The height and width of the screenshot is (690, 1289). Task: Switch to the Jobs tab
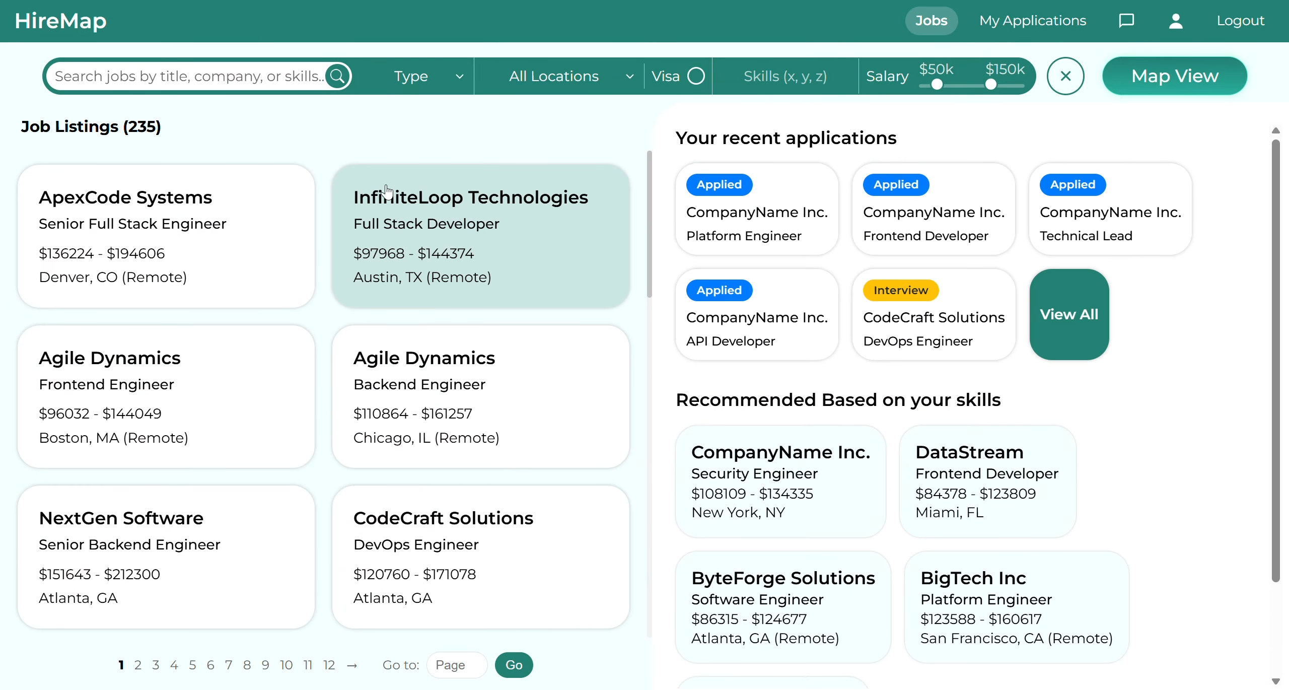(931, 21)
